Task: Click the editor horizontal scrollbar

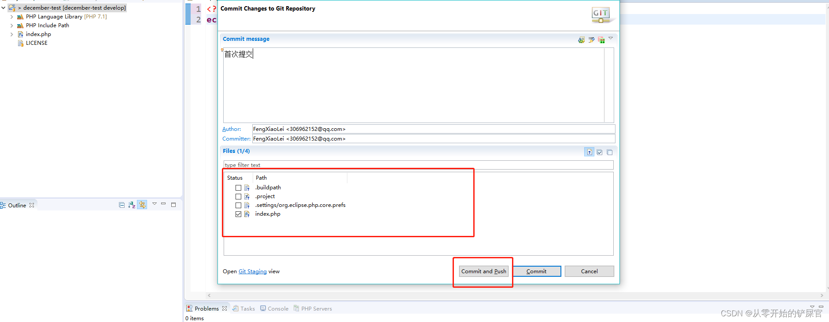Action: [515, 296]
